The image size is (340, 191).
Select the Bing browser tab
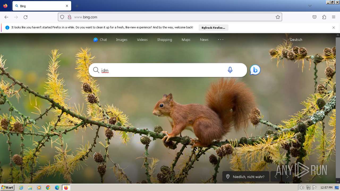pos(42,6)
